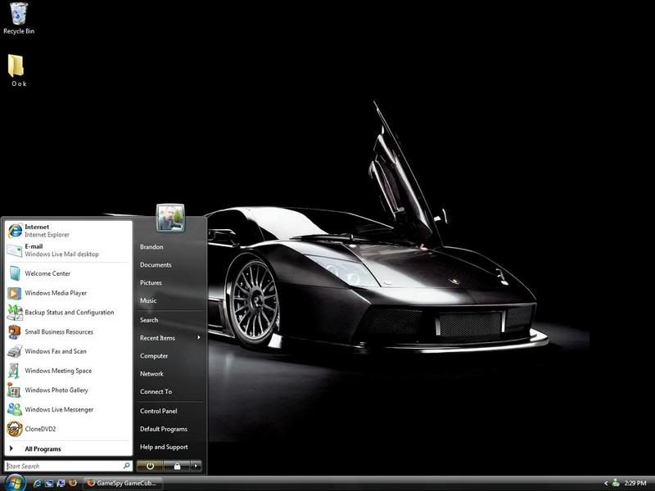The width and height of the screenshot is (655, 491).
Task: Start CloneDVD2 from the program list
Action: [x=40, y=429]
